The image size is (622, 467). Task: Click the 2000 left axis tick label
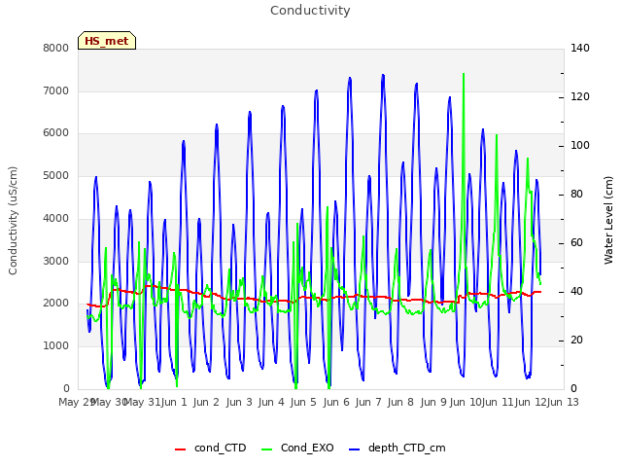[x=56, y=303]
